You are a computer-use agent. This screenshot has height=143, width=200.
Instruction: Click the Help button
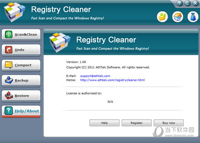(x=104, y=123)
